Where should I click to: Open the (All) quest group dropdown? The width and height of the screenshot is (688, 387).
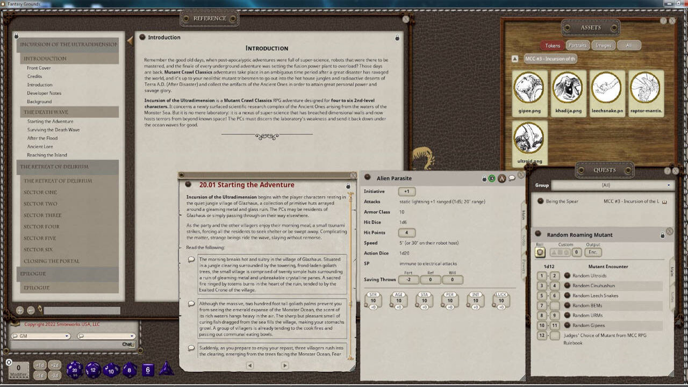click(x=669, y=185)
